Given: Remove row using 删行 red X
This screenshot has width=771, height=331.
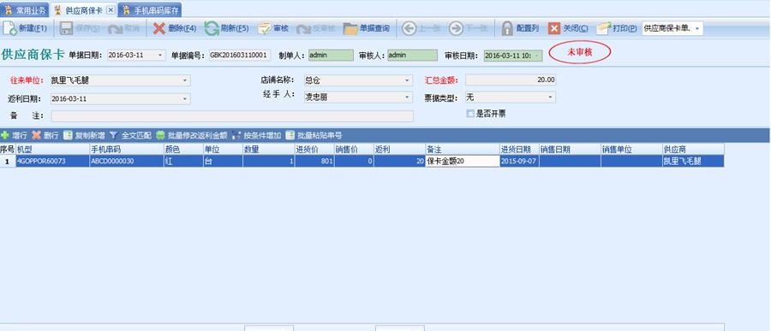Looking at the screenshot, I should [x=36, y=135].
